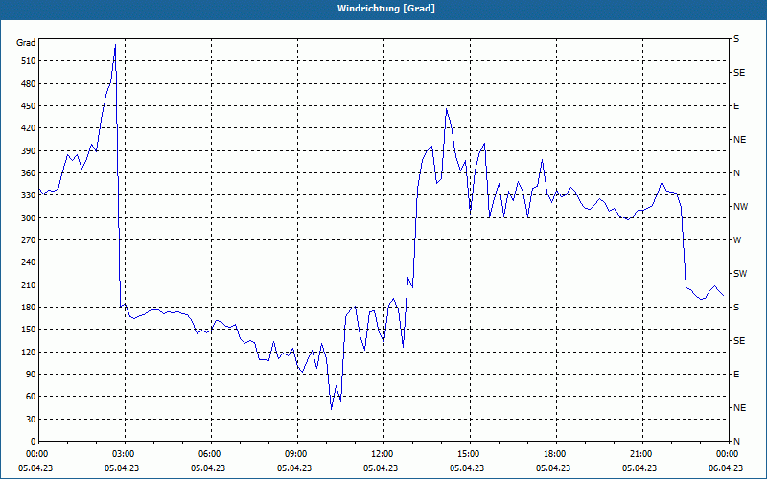Click the chart title 'Windrichtung [Grad]'
The height and width of the screenshot is (479, 767).
(386, 9)
